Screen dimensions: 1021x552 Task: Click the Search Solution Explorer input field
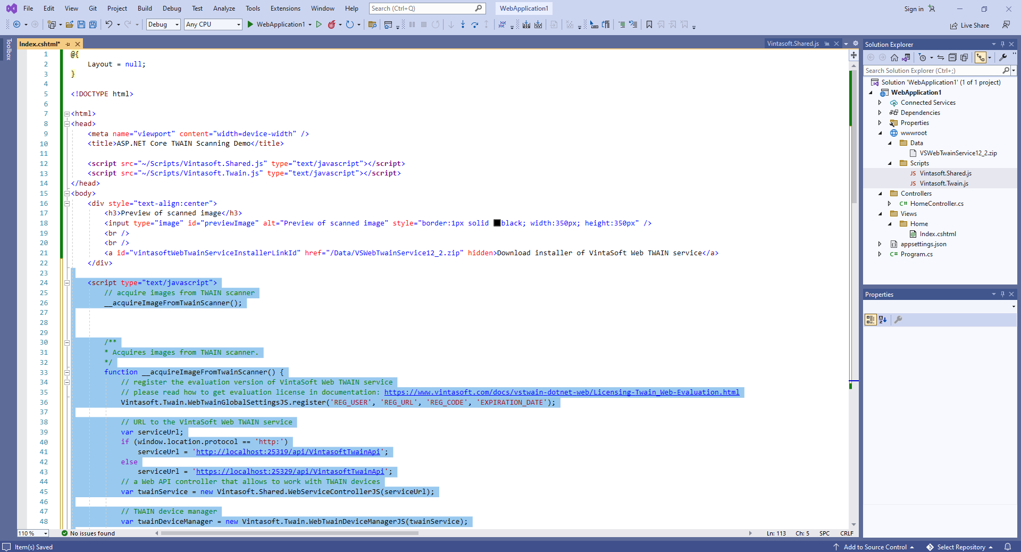click(932, 71)
